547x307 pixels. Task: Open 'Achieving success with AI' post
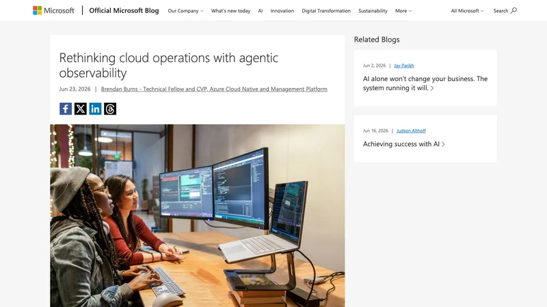coord(404,144)
